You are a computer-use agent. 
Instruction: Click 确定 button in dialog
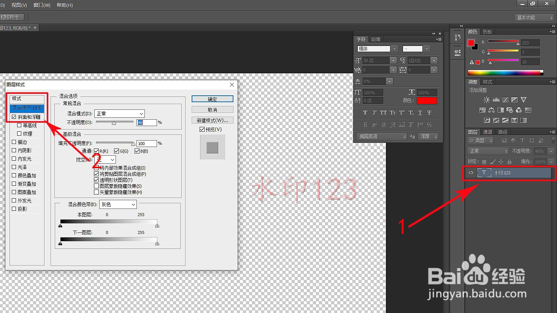click(x=213, y=99)
